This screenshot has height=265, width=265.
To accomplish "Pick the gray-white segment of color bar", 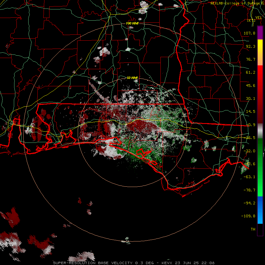I will [x=260, y=131].
